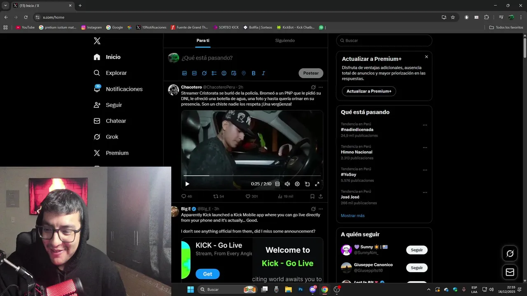Open the Windows Start menu
The image size is (527, 296).
click(191, 289)
